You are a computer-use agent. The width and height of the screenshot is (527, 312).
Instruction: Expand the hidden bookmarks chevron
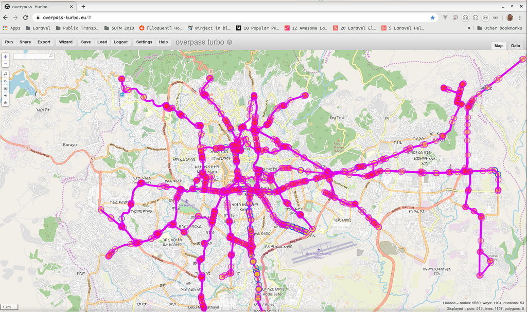pyautogui.click(x=469, y=28)
